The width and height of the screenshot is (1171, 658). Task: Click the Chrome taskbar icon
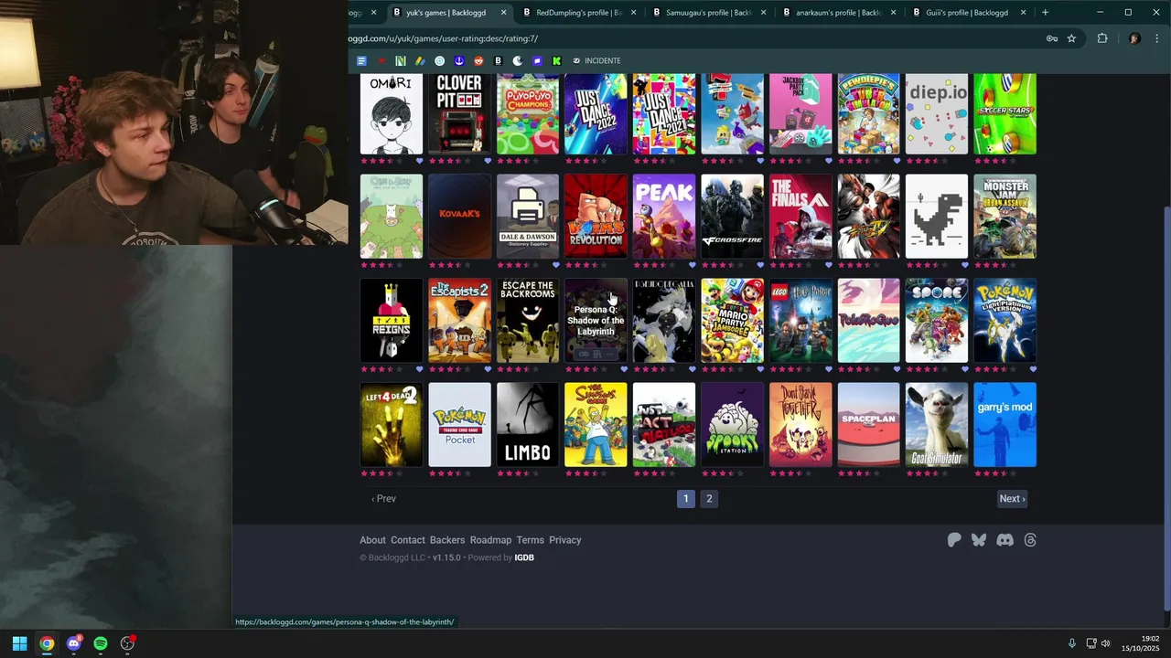(x=47, y=643)
